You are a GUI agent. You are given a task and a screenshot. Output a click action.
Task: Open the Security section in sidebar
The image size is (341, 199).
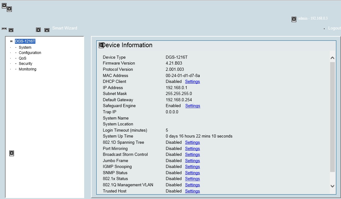click(x=25, y=64)
